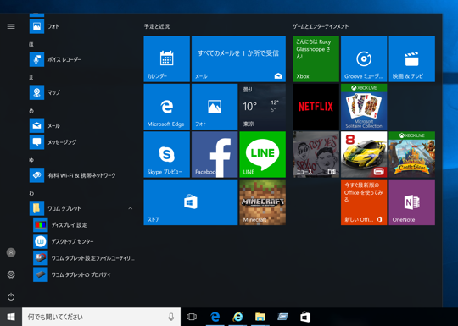Open the Power button menu
Image resolution: width=458 pixels, height=326 pixels.
tap(11, 297)
